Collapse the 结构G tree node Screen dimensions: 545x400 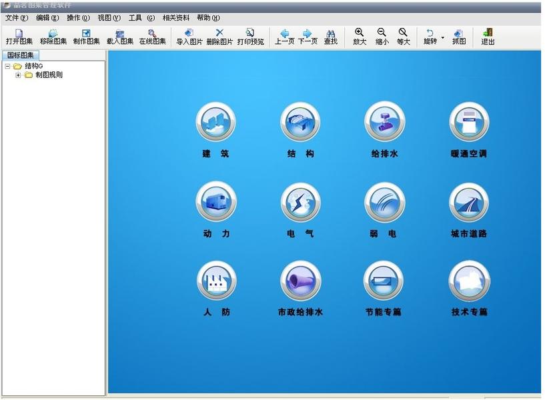click(7, 67)
